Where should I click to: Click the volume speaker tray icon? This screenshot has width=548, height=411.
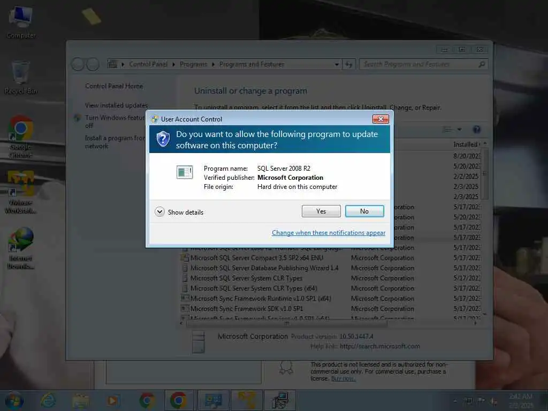click(494, 401)
